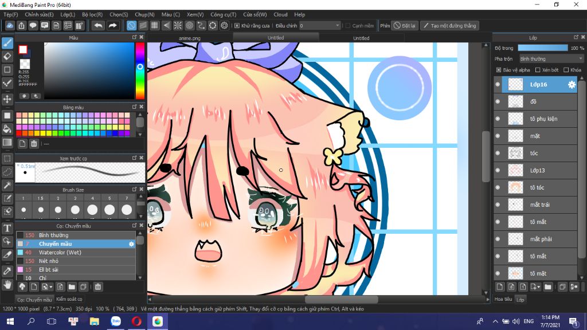Pick the white foreground color swatch

(x=23, y=49)
